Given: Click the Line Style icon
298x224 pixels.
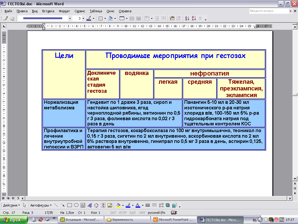Looking at the screenshot, I should click(x=148, y=205).
